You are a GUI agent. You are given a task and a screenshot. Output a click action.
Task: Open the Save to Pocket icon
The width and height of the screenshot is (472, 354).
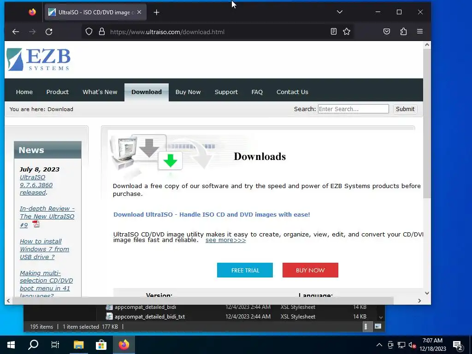(387, 32)
